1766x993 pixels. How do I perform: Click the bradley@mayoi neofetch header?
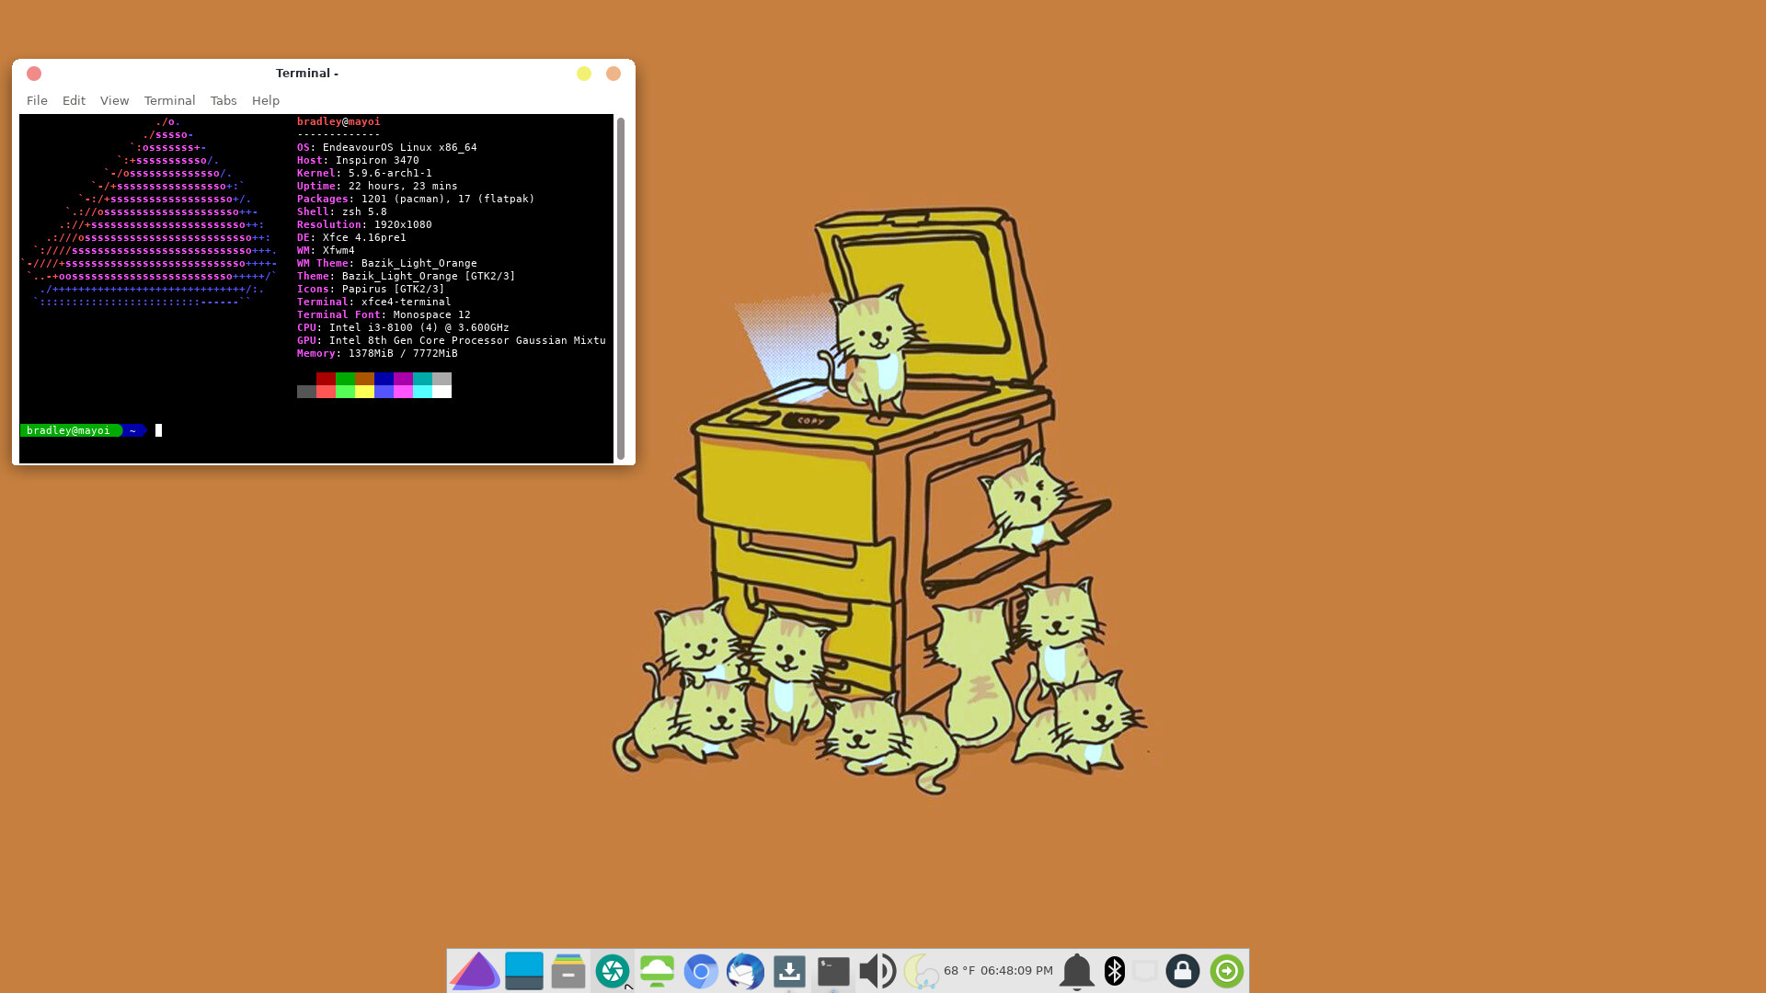click(338, 121)
